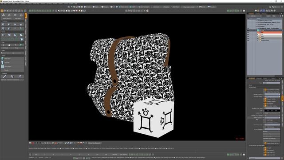Image resolution: width=284 pixels, height=160 pixels.
Task: Toggle visibility of the orange item row
Action: pyautogui.click(x=248, y=32)
